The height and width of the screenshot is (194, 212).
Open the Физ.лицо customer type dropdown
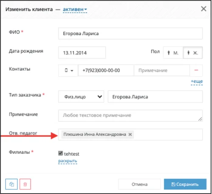81,97
